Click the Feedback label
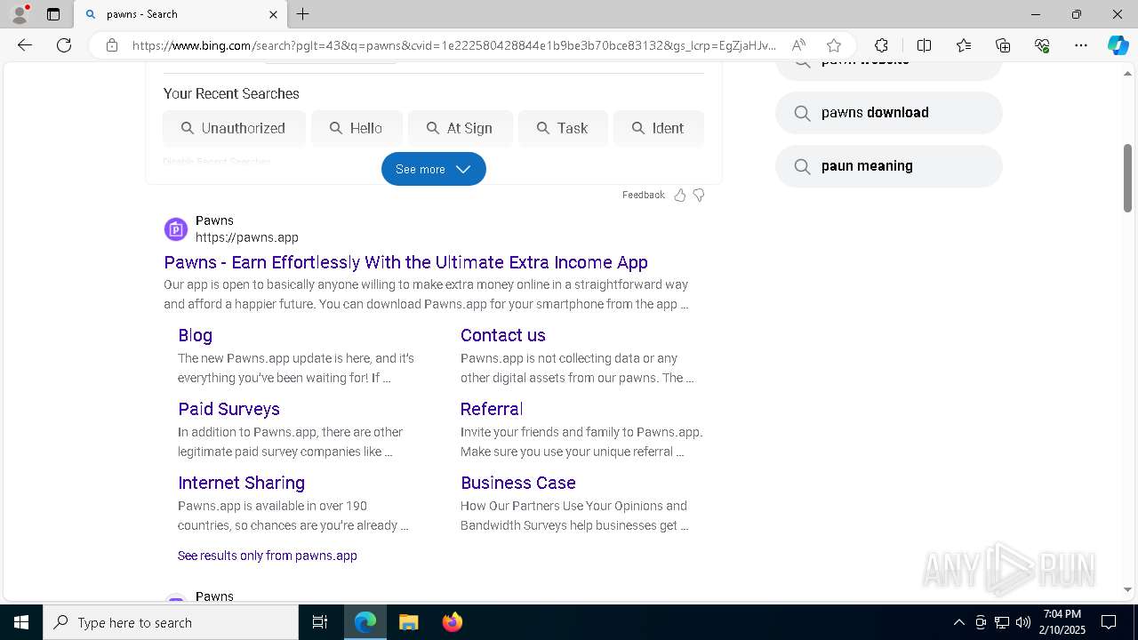Image resolution: width=1138 pixels, height=640 pixels. 644,195
